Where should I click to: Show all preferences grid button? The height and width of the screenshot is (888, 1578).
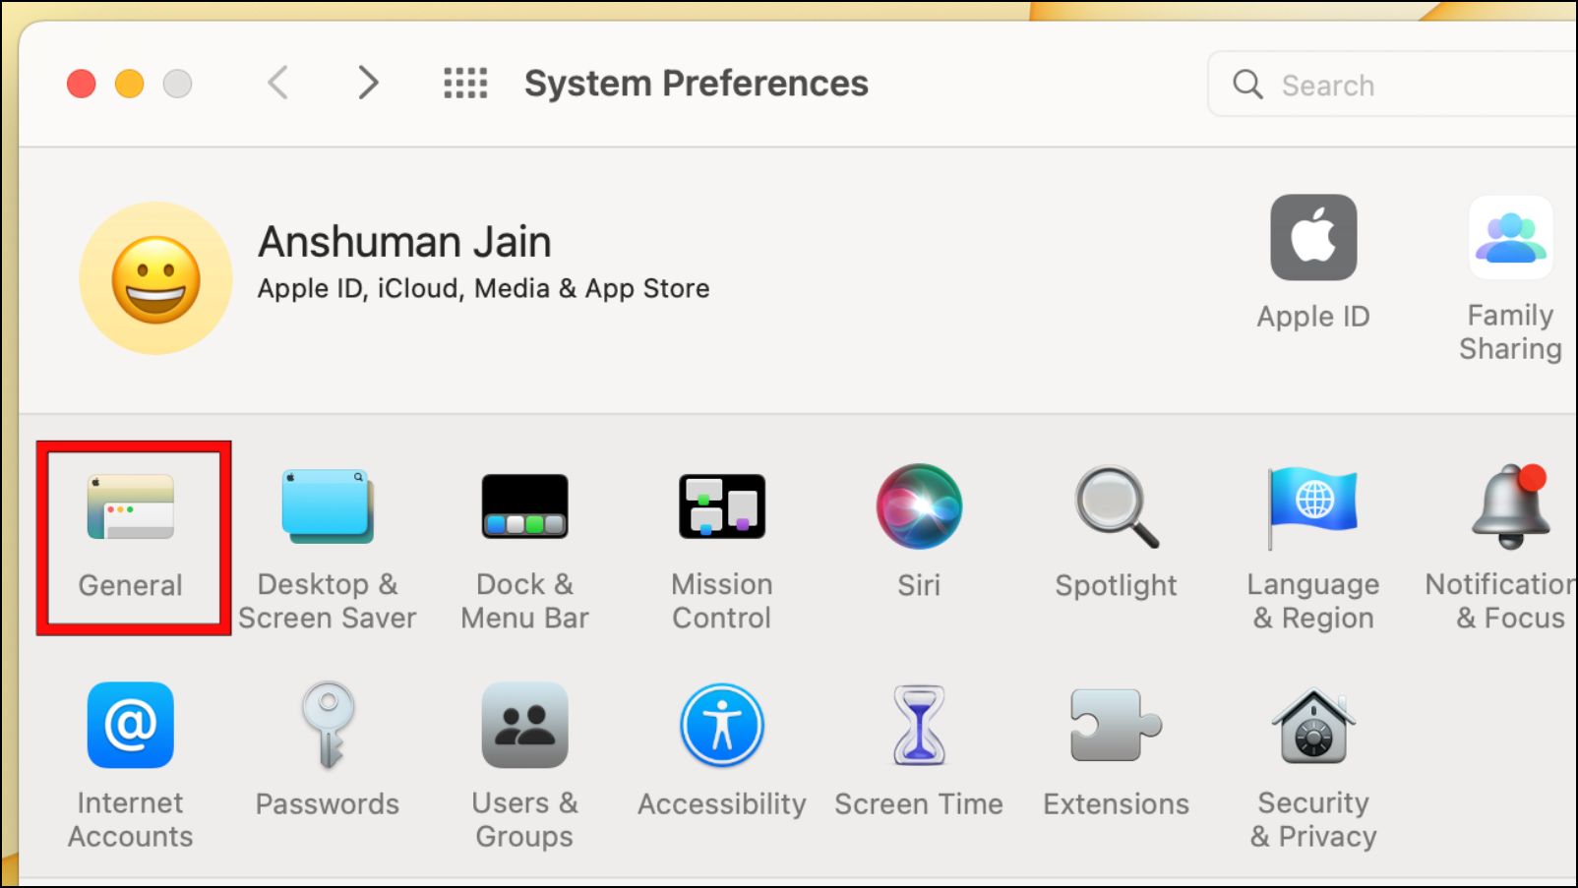tap(465, 83)
